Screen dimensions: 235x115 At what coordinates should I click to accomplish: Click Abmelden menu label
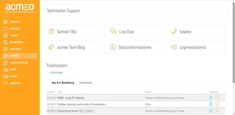tap(15, 83)
